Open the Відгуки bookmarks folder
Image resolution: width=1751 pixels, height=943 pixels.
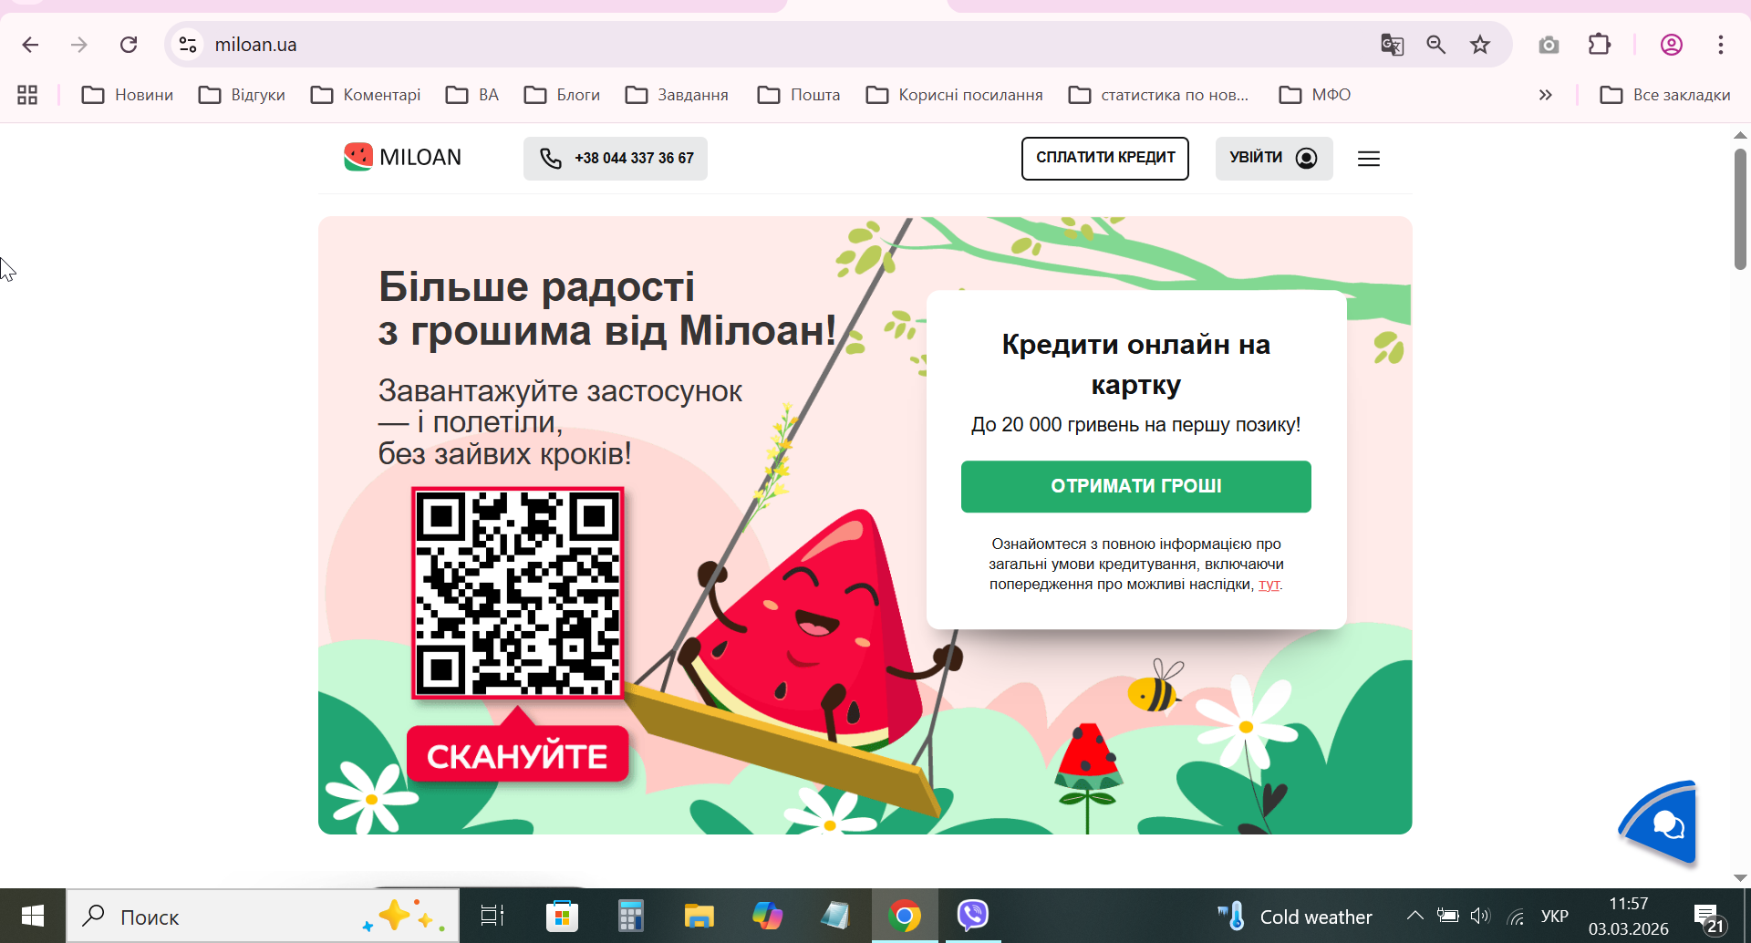click(x=242, y=95)
